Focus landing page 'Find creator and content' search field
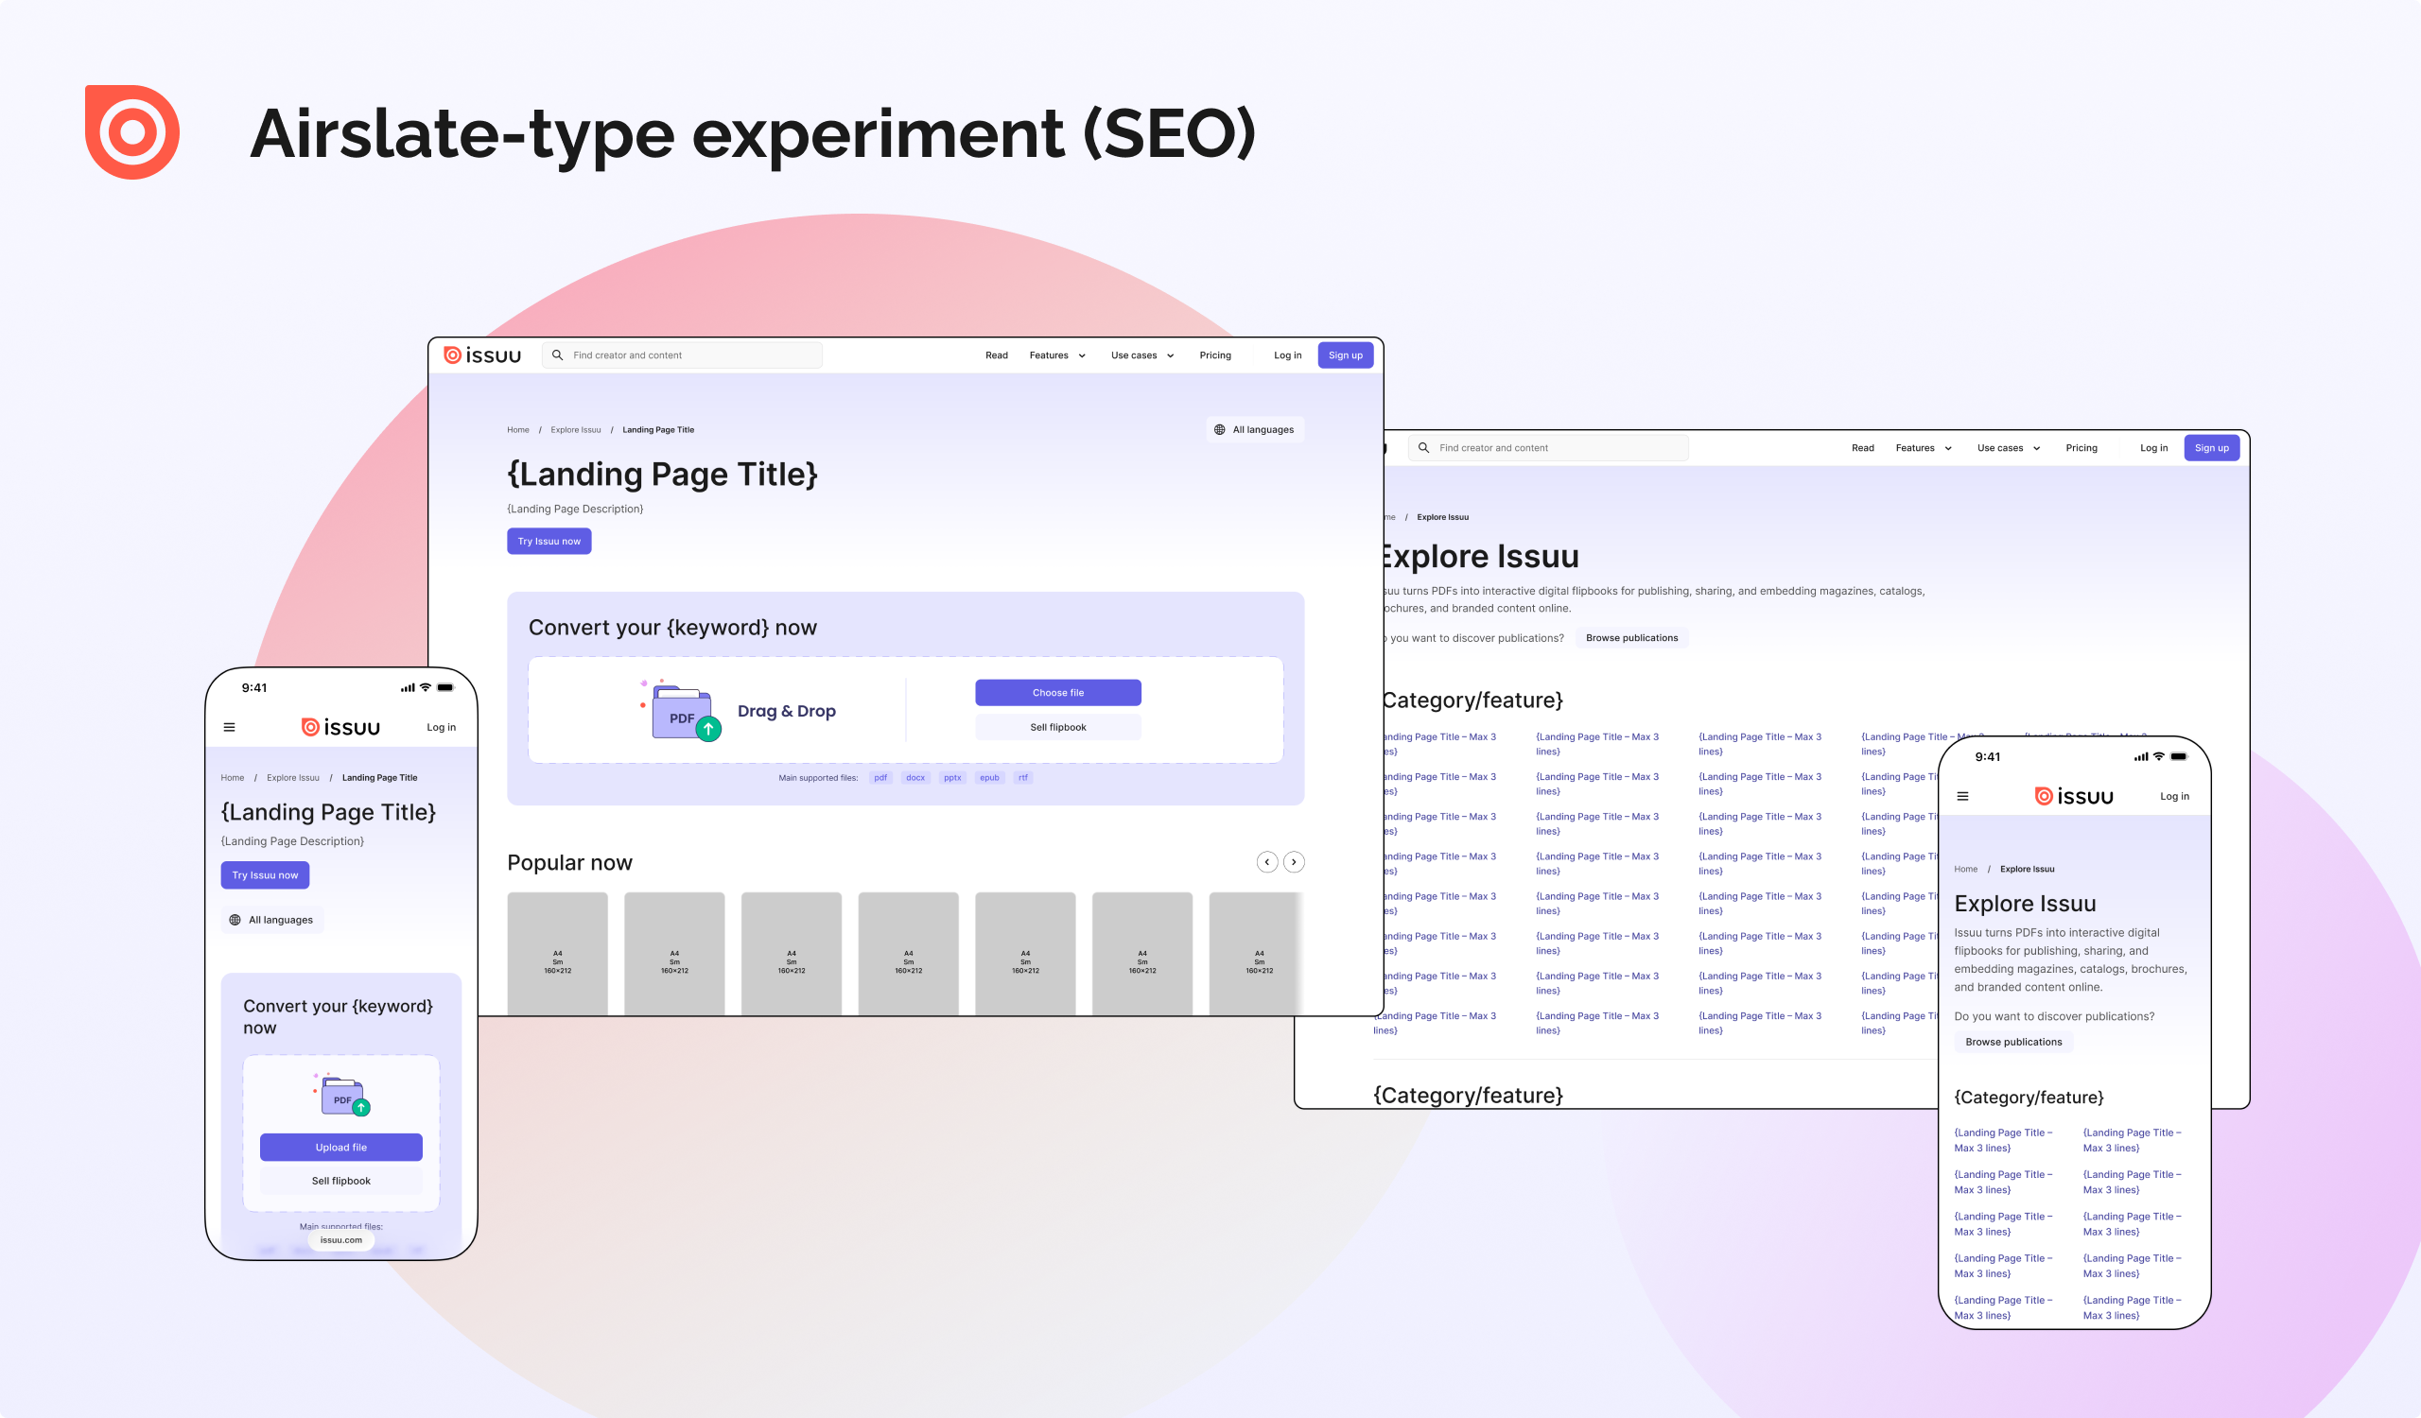This screenshot has height=1418, width=2421. (682, 355)
